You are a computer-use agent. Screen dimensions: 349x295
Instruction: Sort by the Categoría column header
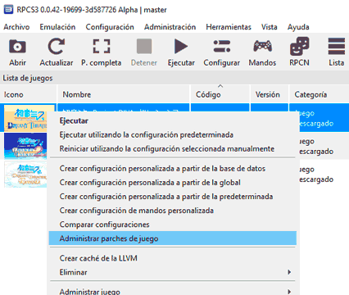tap(319, 94)
